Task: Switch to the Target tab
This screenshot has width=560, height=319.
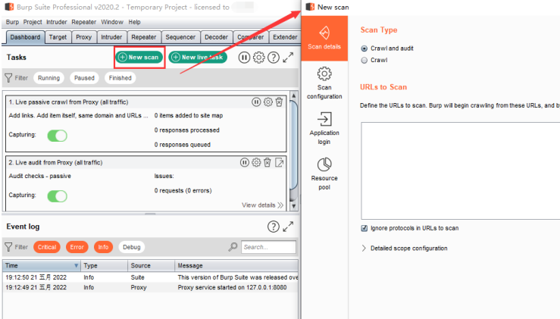Action: point(58,37)
